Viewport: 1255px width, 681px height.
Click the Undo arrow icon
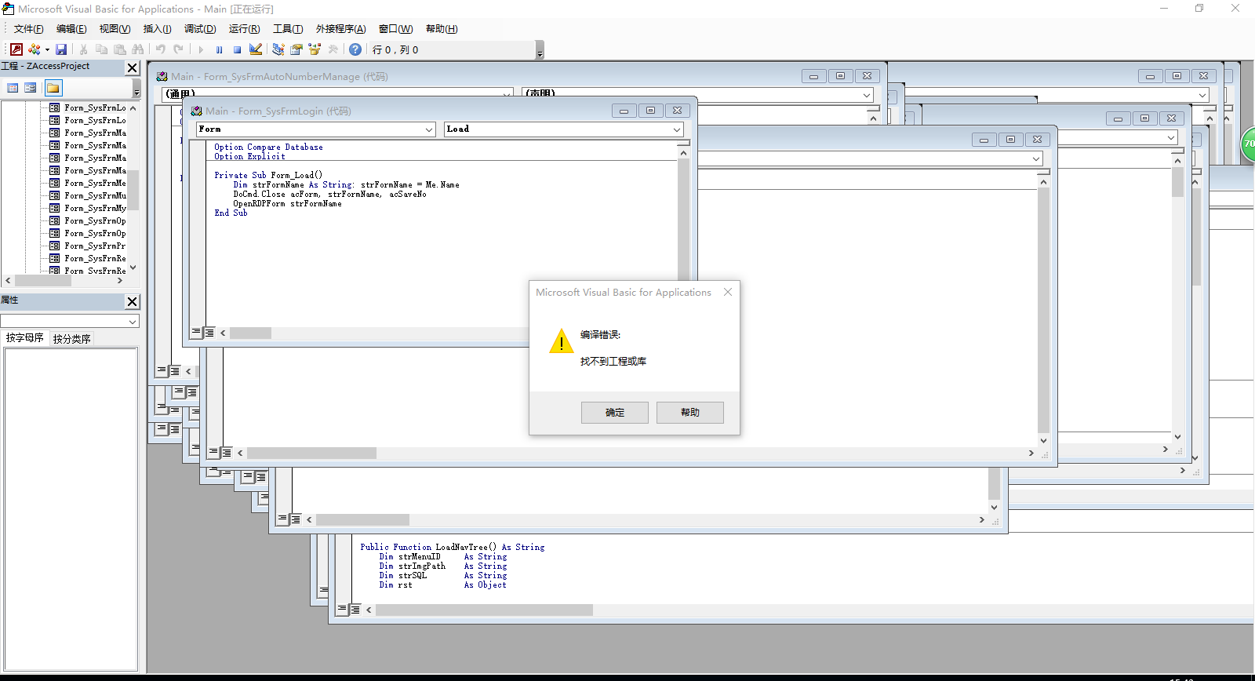tap(161, 49)
